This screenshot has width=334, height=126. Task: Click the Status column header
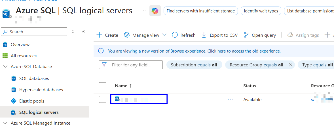tap(250, 86)
